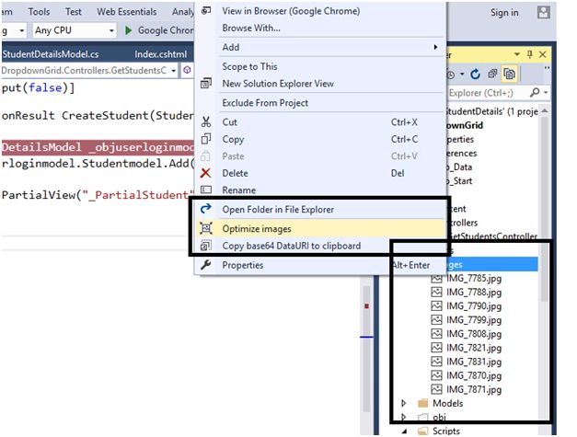
Task: Click the green Start debugging arrow
Action: [x=128, y=30]
